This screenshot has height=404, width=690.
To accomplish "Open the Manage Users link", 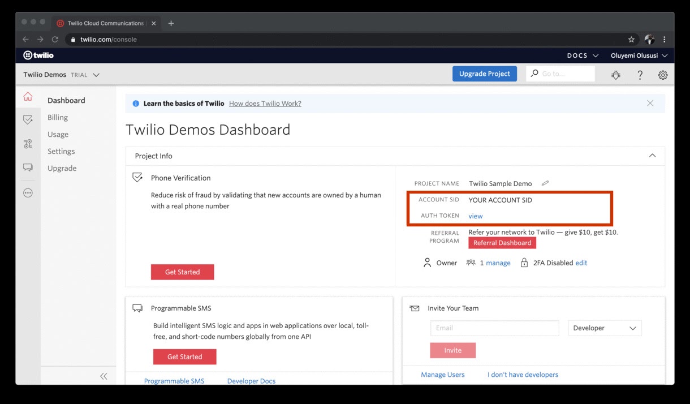I will (x=443, y=375).
